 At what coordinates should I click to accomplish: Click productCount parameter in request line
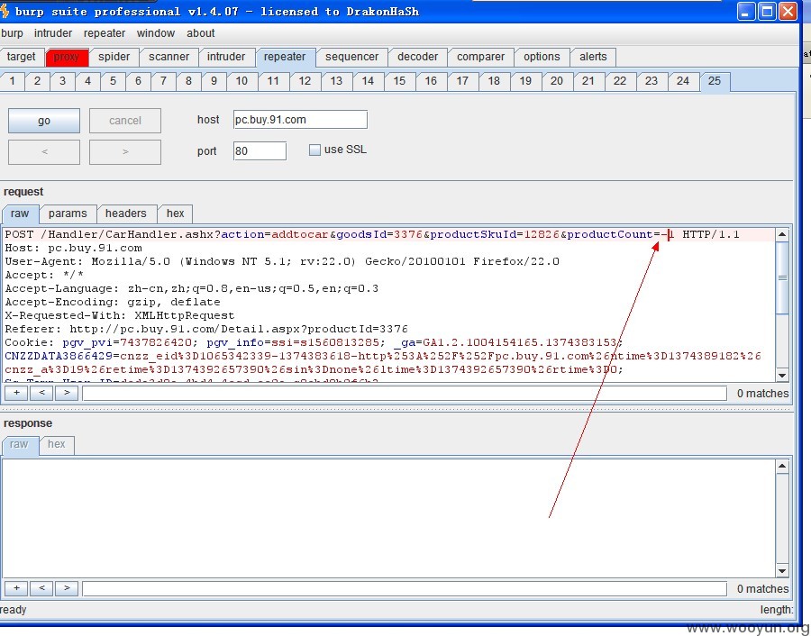tap(610, 235)
